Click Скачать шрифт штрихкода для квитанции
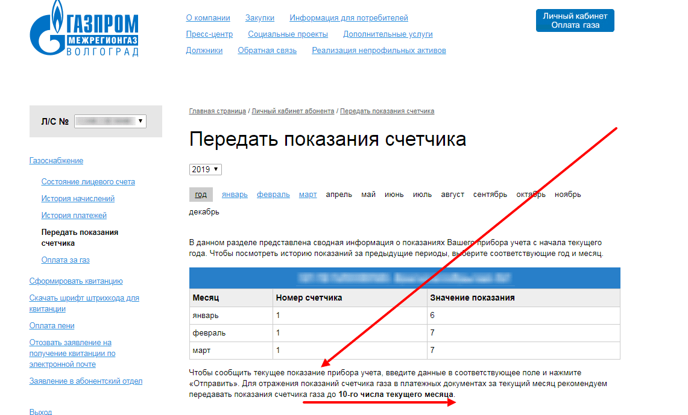 [x=84, y=303]
